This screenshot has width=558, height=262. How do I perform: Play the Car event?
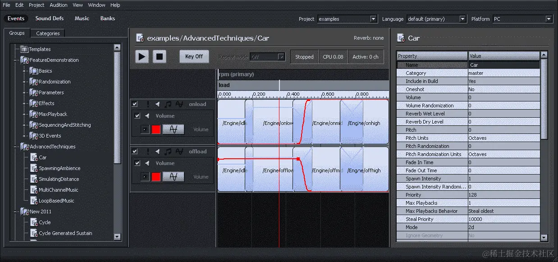[142, 56]
